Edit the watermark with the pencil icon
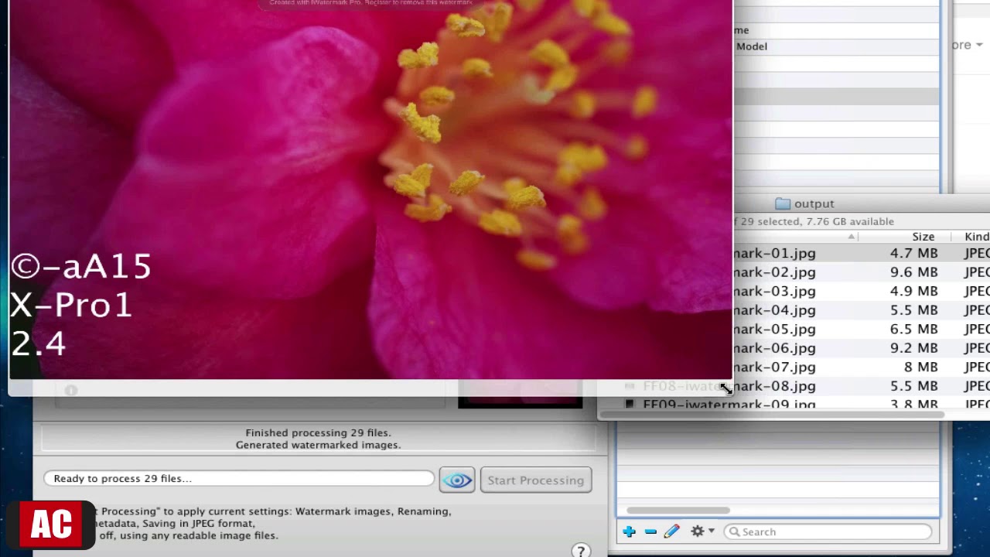Screen dimensions: 990x557 tap(671, 531)
